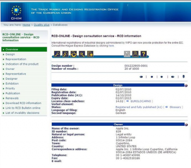Viewport: 191px width, 168px height.
Task: Click the address '1 Infinite Loop'
Action: [125, 137]
